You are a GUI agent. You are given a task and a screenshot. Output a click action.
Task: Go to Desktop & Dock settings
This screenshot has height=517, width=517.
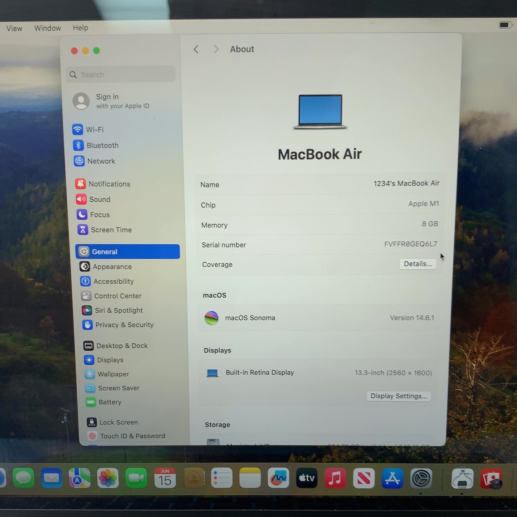[x=116, y=346]
